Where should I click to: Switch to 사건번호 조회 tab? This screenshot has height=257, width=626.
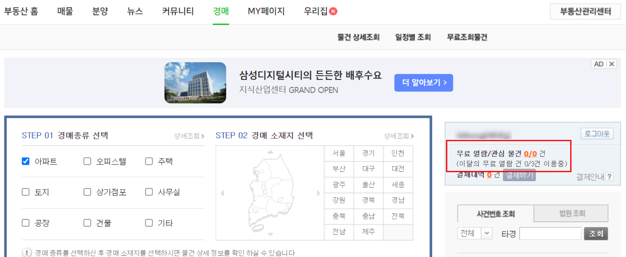pos(495,214)
